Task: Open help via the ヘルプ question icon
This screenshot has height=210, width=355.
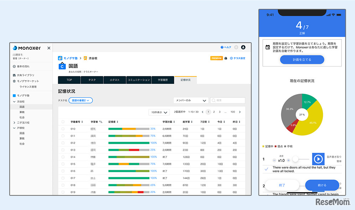Action: [222, 47]
